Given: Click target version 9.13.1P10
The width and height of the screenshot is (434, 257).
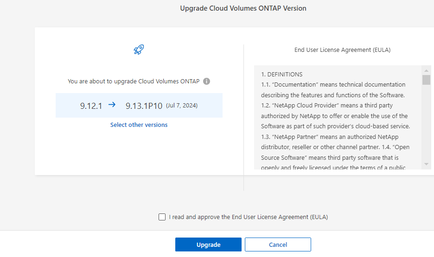Looking at the screenshot, I should pos(144,106).
